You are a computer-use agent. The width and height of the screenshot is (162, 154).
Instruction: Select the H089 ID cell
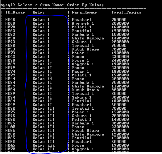tap(10, 94)
